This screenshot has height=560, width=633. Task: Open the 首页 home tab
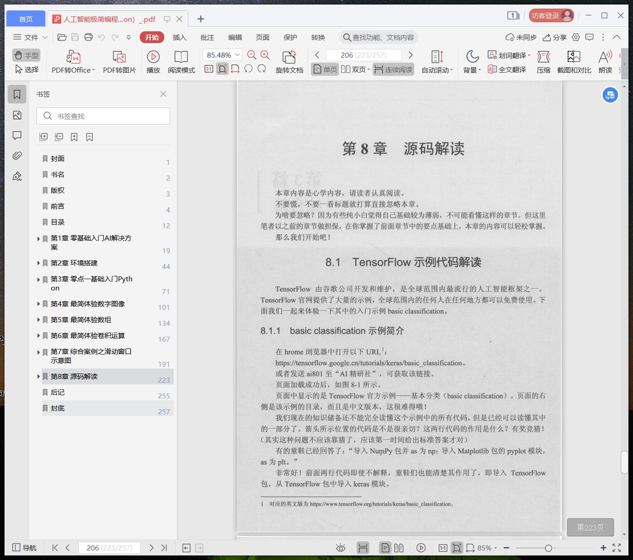click(26, 19)
